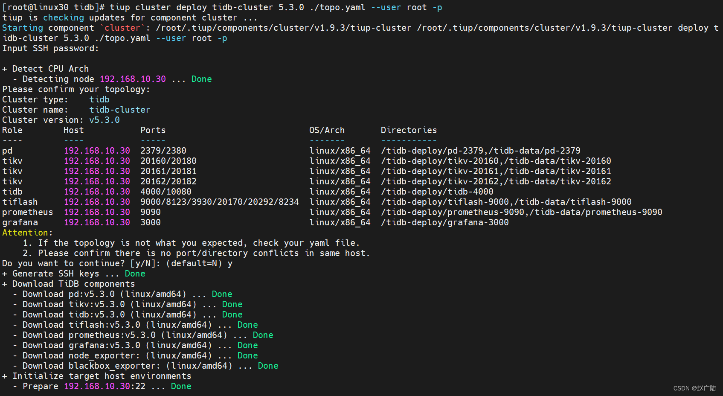Image resolution: width=723 pixels, height=396 pixels.
Task: Click the 'Host' column header
Action: [74, 130]
